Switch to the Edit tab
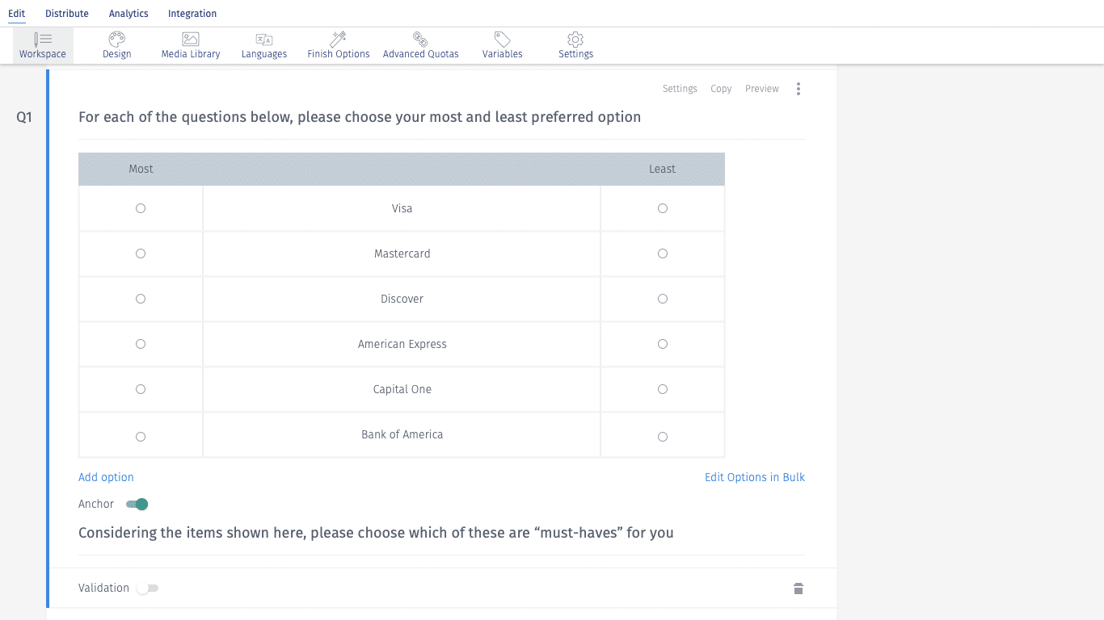The image size is (1104, 620). tap(16, 14)
